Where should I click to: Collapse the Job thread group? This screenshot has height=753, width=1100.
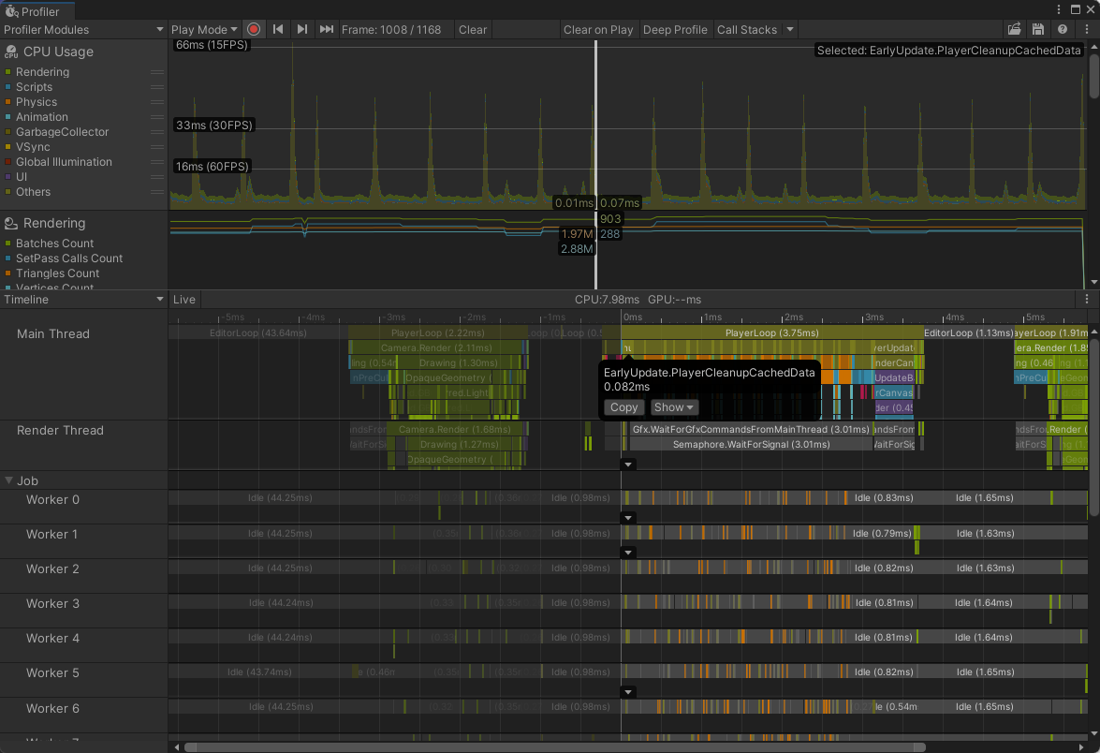[x=9, y=480]
